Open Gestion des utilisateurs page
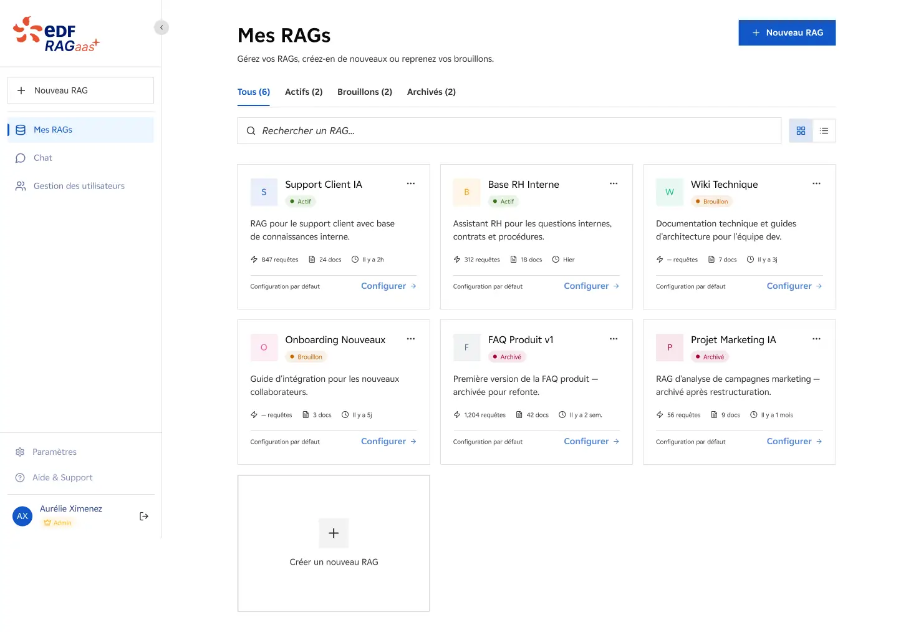This screenshot has height=632, width=911. [80, 186]
